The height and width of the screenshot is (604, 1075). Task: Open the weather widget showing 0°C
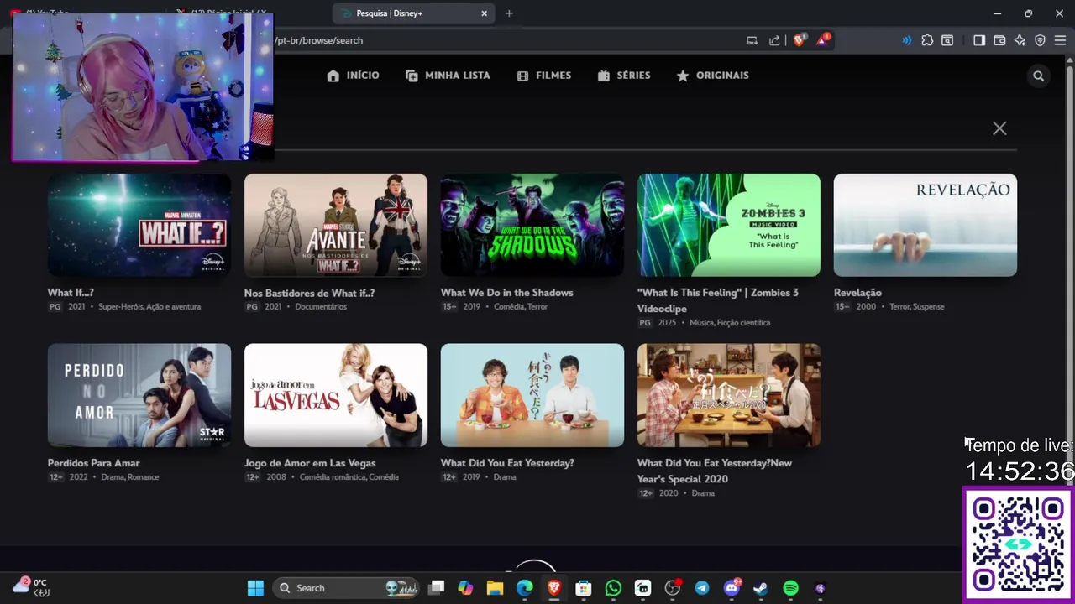coord(30,587)
